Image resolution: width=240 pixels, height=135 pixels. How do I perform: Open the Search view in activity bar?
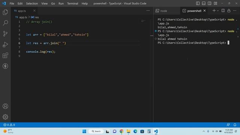[x=5, y=23]
